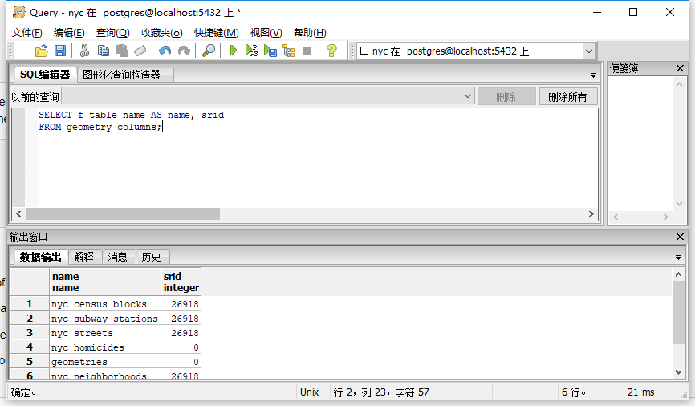This screenshot has height=406, width=695.
Task: Switch to the 解释 tab
Action: coord(84,257)
